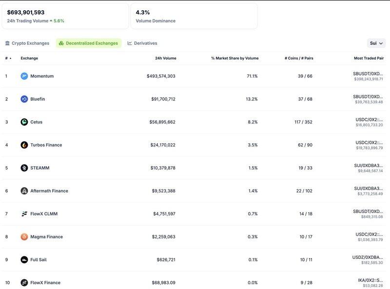Switch to the Crypto Exchanges tab
This screenshot has height=289, width=390.
pyautogui.click(x=27, y=43)
